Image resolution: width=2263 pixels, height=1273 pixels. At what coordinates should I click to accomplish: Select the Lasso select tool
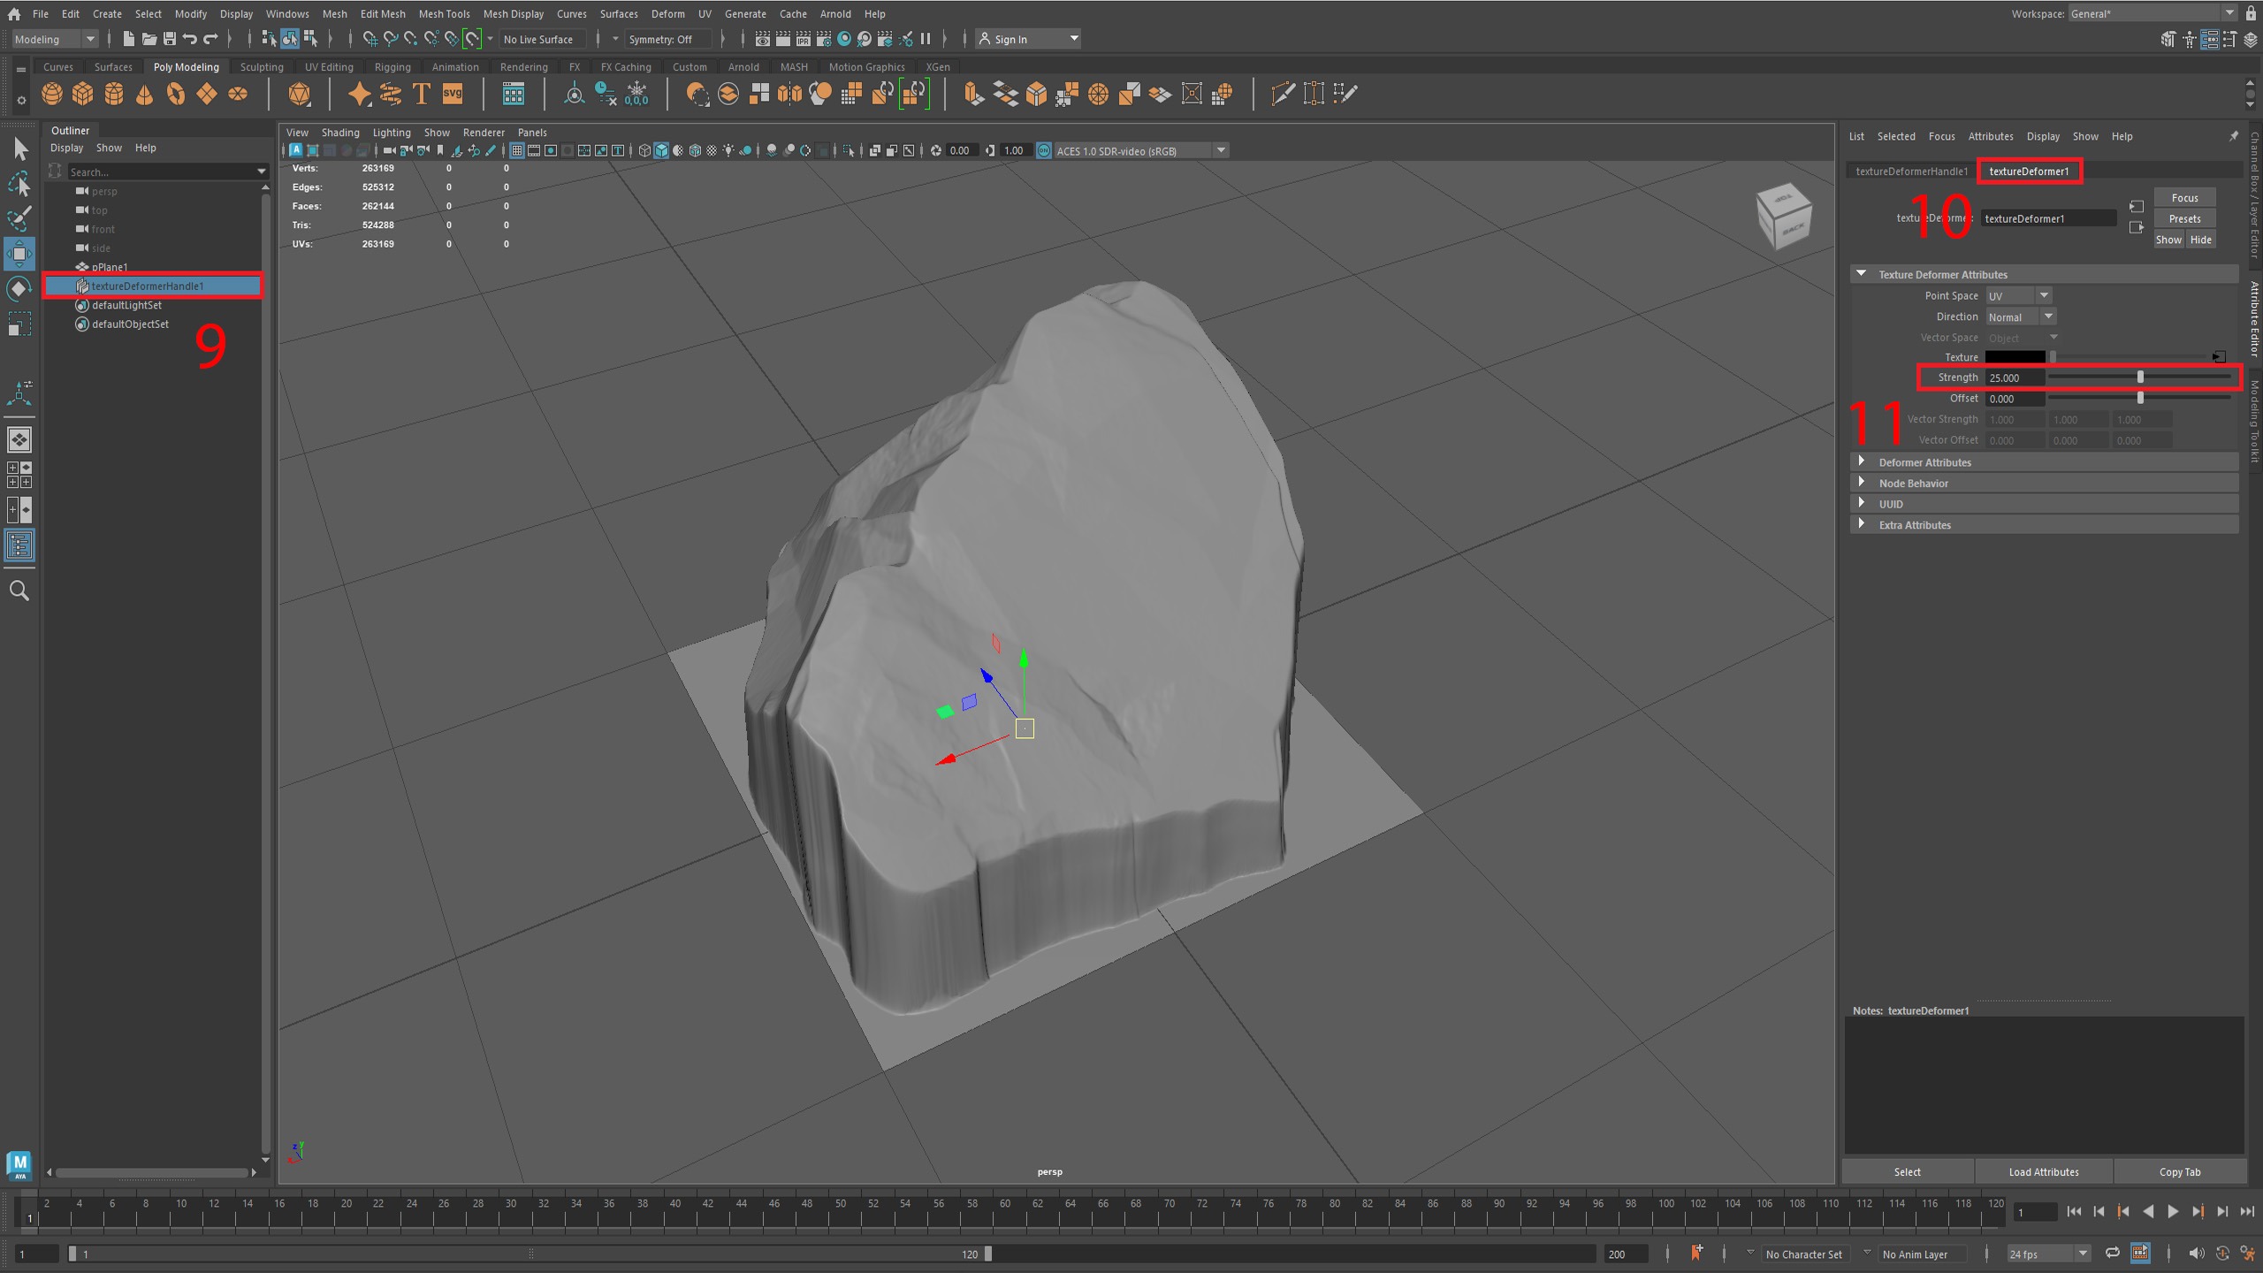pos(19,184)
